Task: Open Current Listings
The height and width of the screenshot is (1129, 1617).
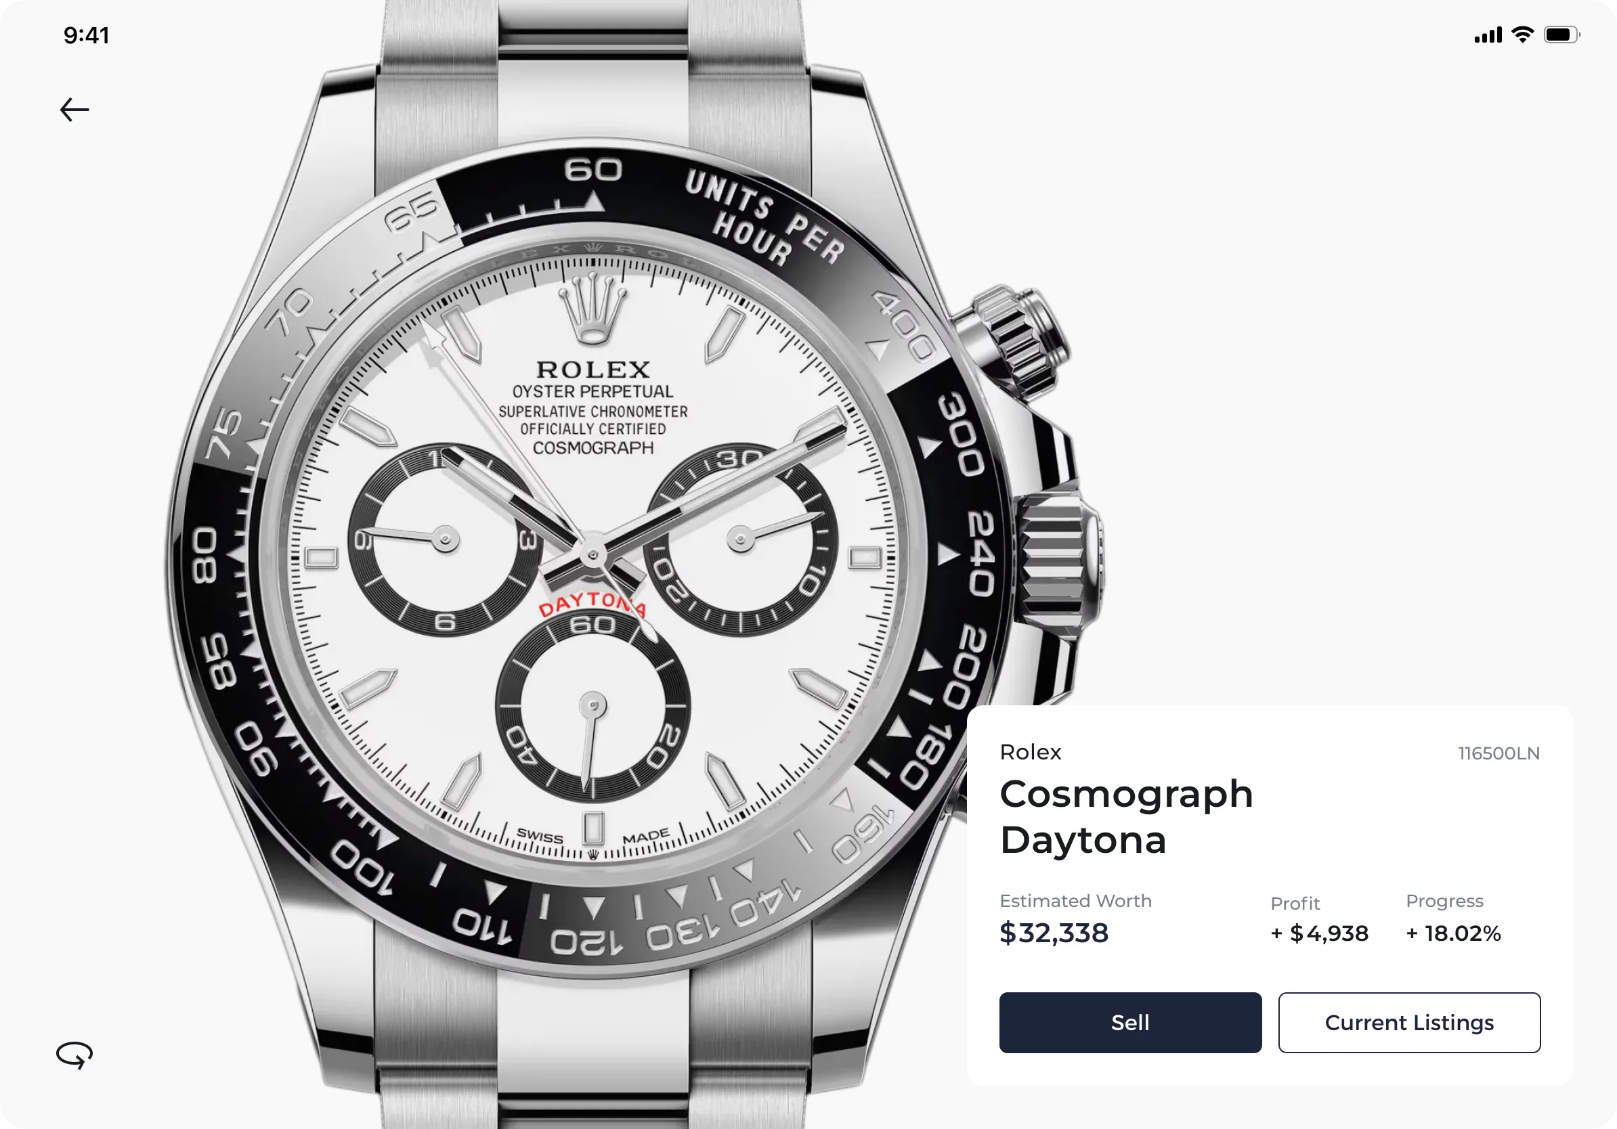Action: click(1409, 1023)
